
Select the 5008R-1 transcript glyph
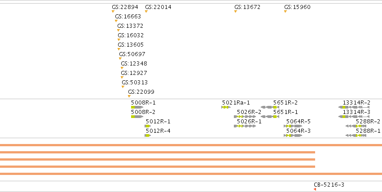[137, 107]
